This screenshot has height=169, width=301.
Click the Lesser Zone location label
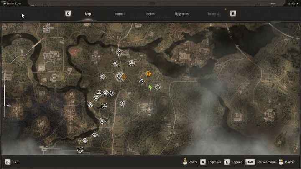point(14,3)
